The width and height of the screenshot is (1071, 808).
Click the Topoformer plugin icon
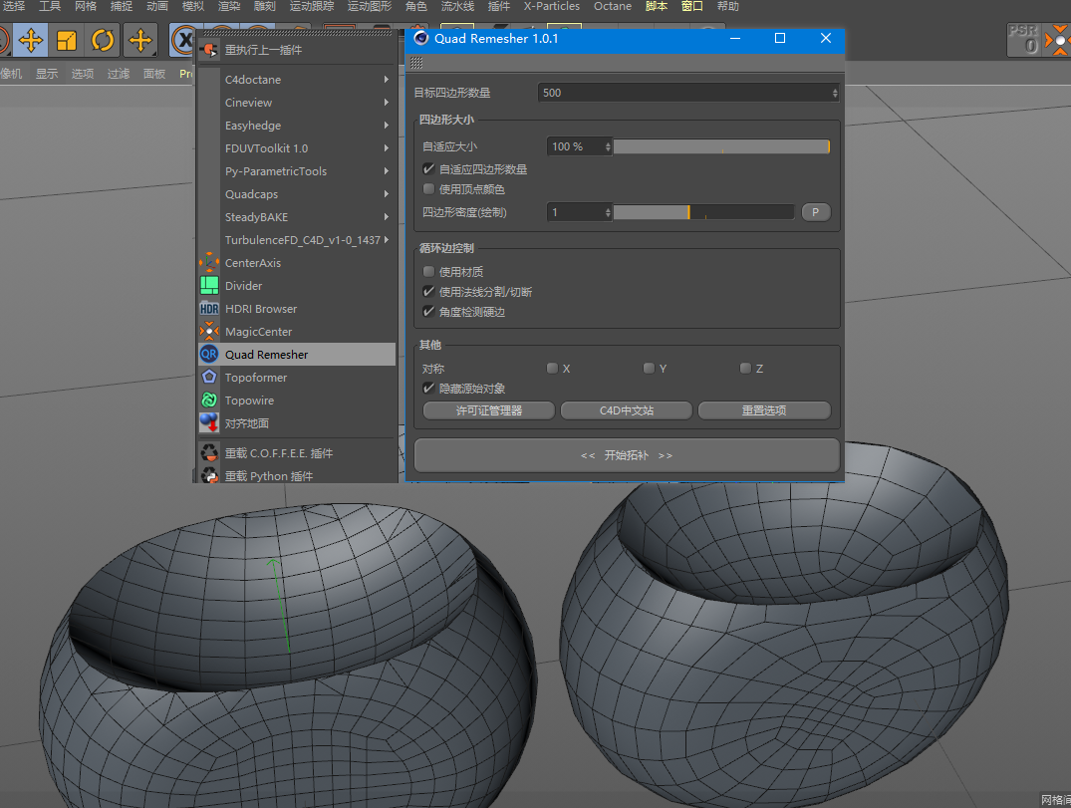209,377
